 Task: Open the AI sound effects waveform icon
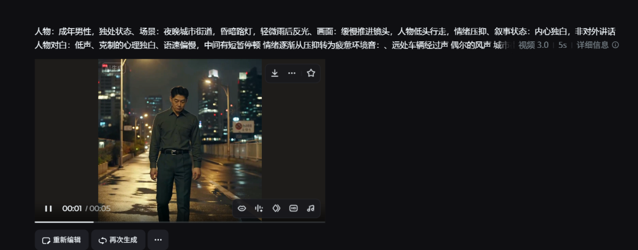(x=259, y=209)
